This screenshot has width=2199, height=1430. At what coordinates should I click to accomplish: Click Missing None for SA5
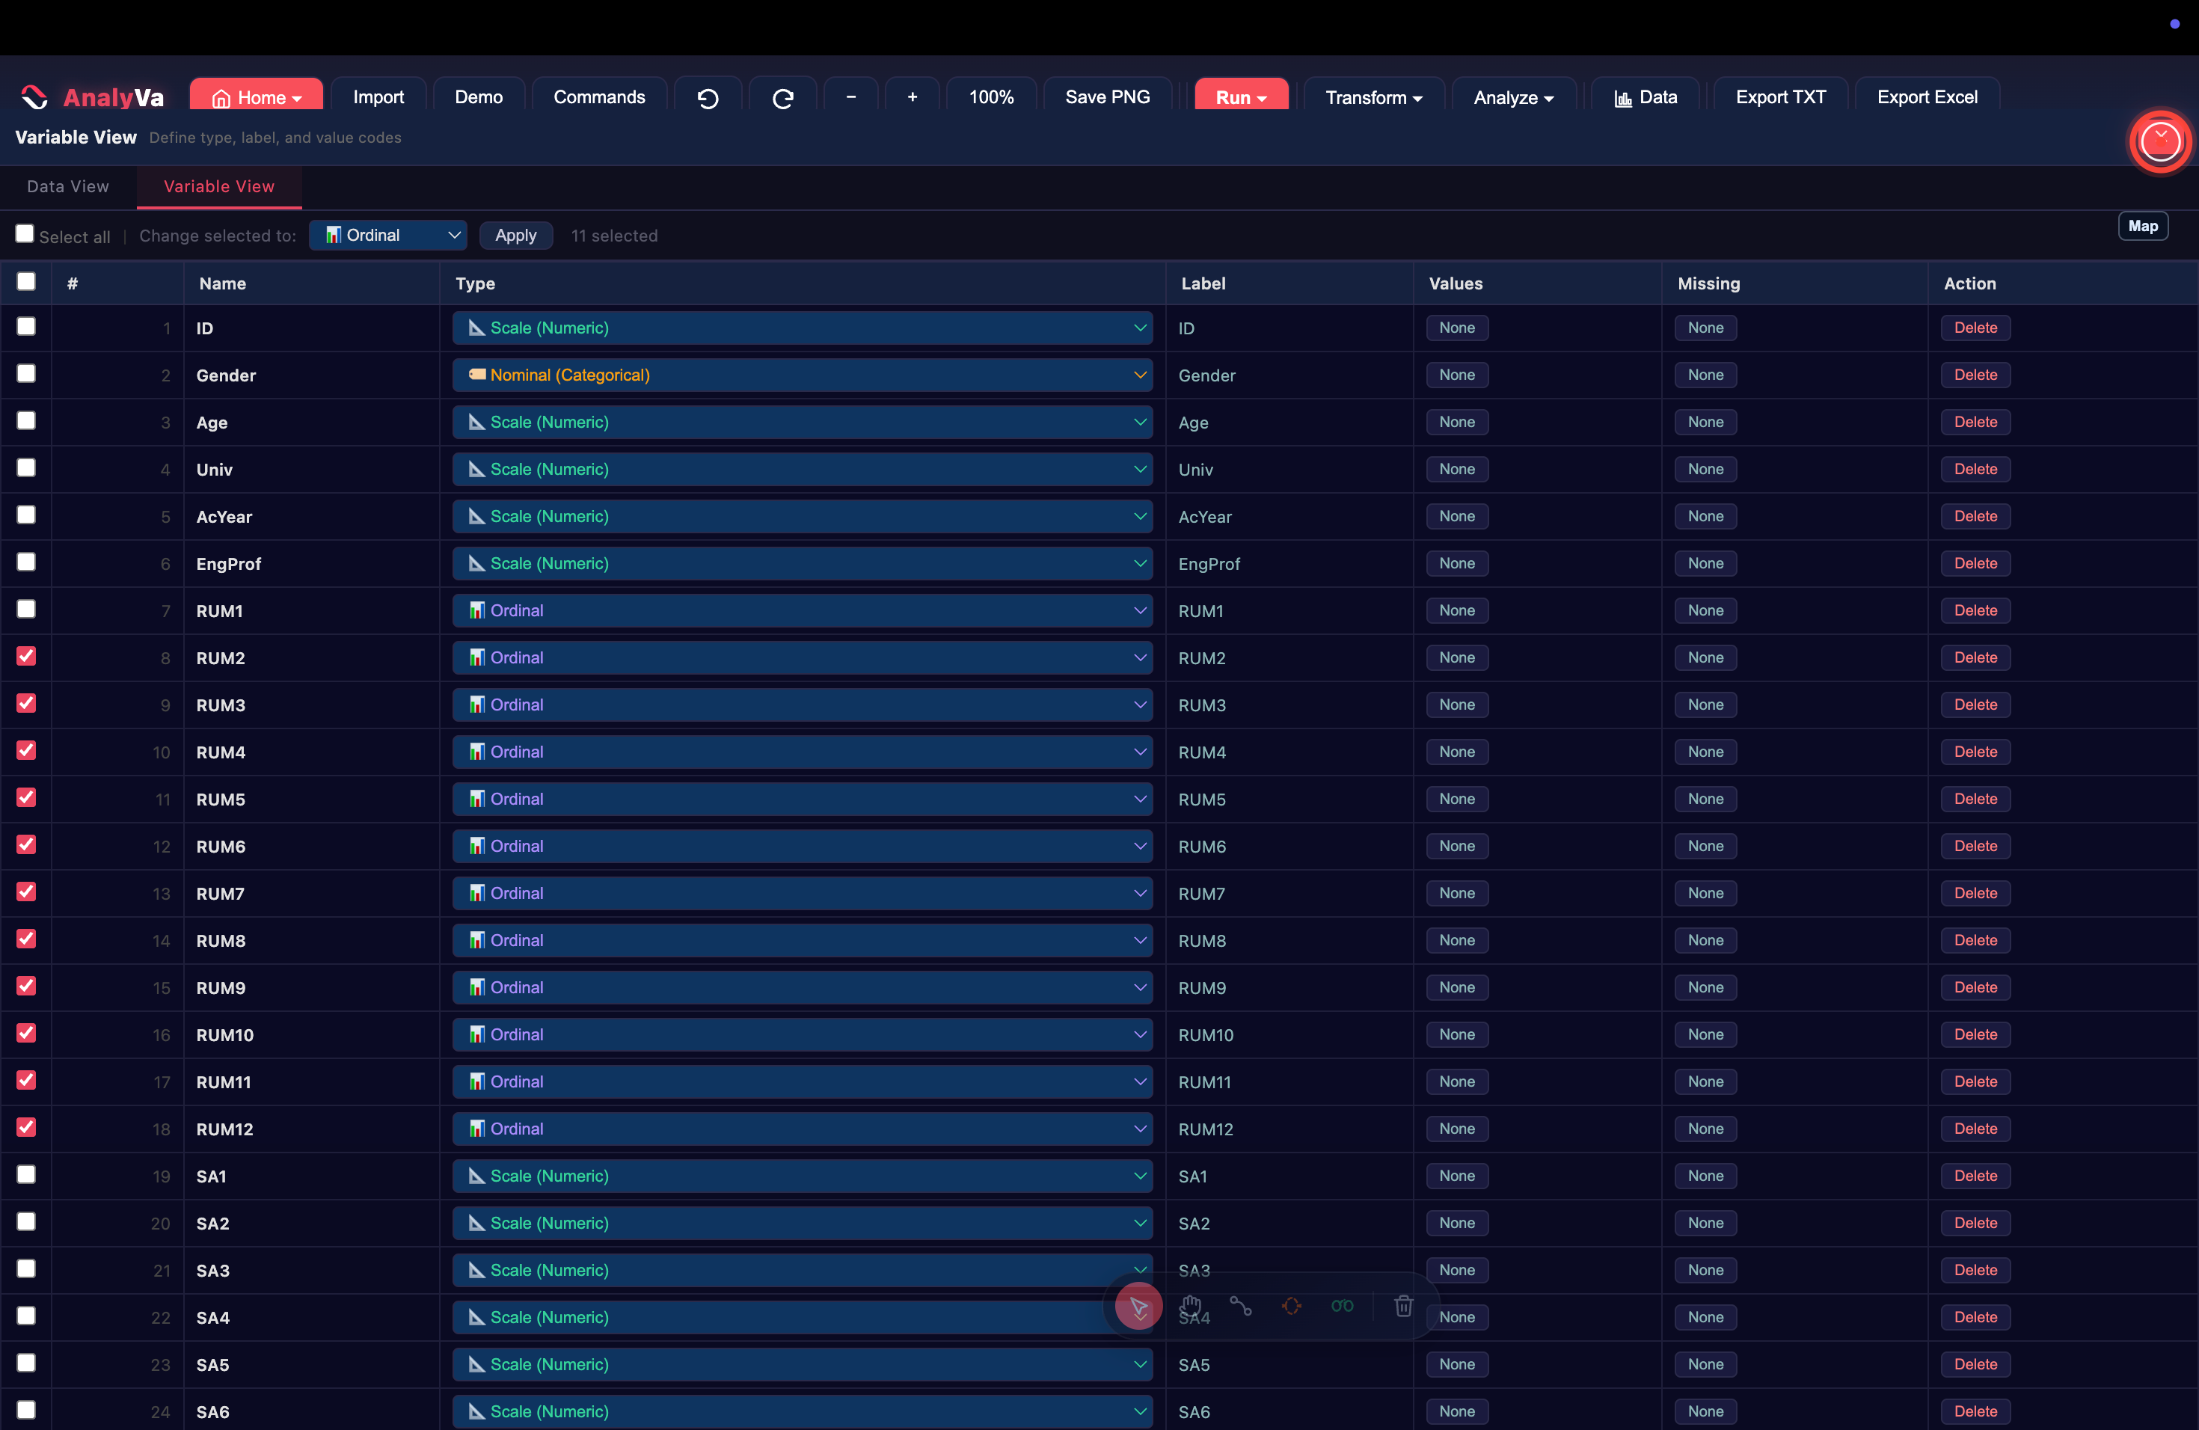pyautogui.click(x=1705, y=1364)
